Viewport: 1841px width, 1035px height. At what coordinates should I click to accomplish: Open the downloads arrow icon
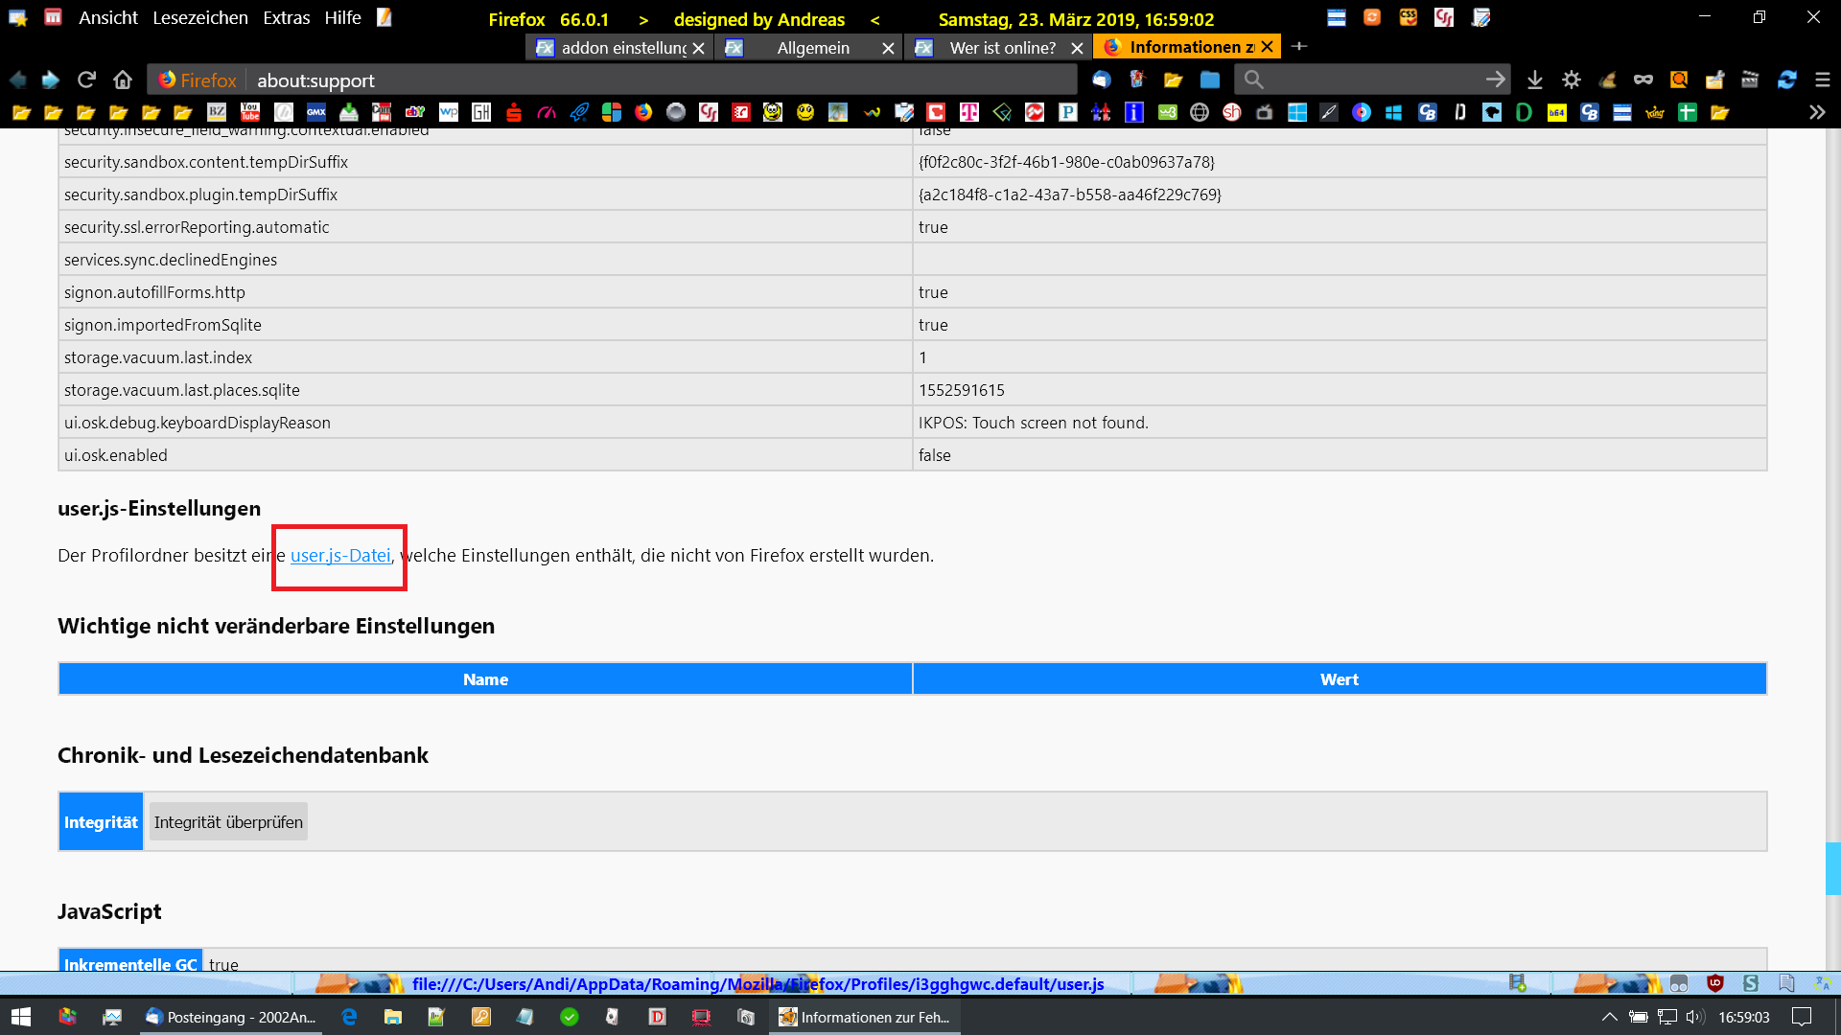click(x=1534, y=80)
